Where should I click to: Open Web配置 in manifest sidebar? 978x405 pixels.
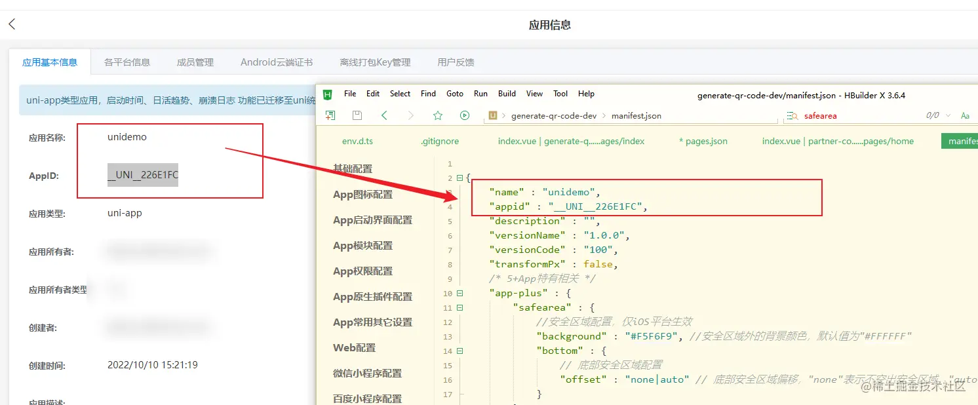tap(355, 347)
